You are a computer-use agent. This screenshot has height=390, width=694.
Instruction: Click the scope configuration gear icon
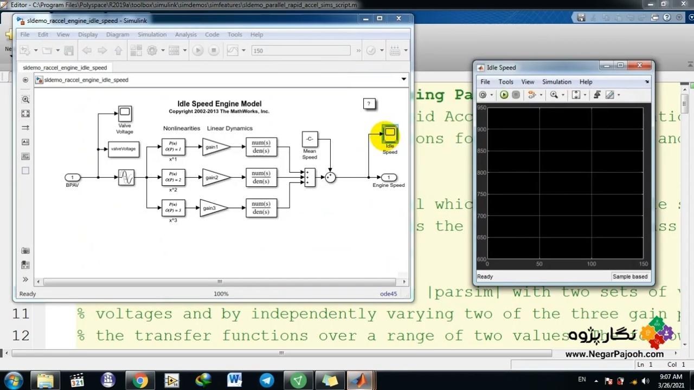[x=483, y=95]
